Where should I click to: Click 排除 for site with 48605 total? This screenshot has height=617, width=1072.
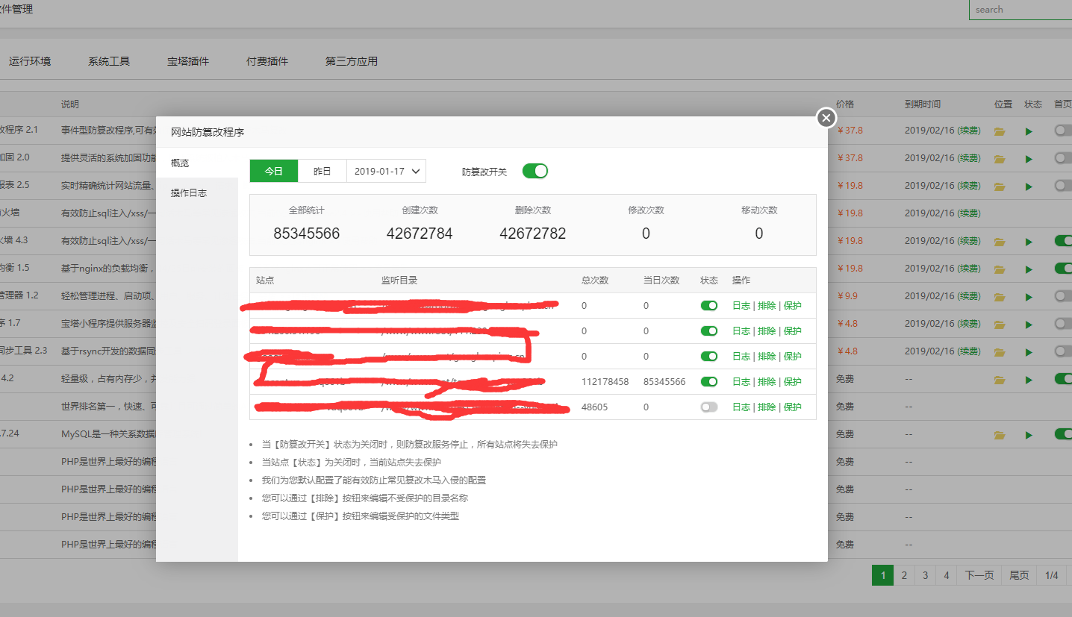coord(767,407)
